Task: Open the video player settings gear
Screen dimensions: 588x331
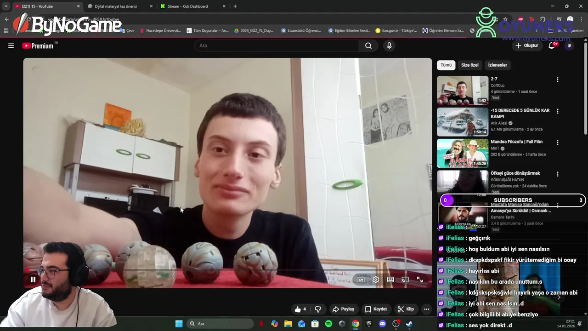Action: click(376, 280)
